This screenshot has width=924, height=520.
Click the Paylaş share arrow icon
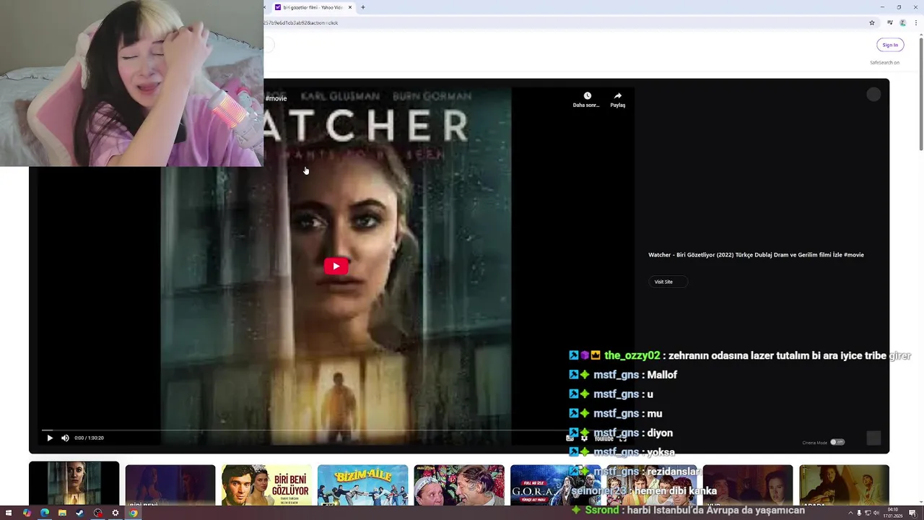pos(618,96)
